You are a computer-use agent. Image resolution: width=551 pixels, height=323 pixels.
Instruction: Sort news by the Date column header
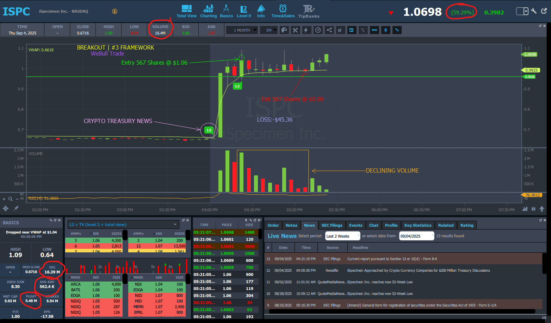coord(283,248)
